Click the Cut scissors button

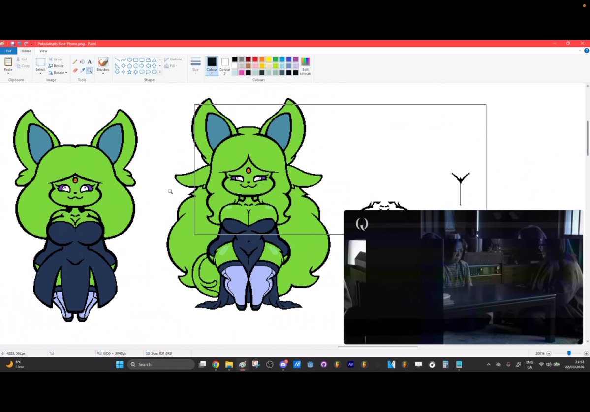pos(22,59)
